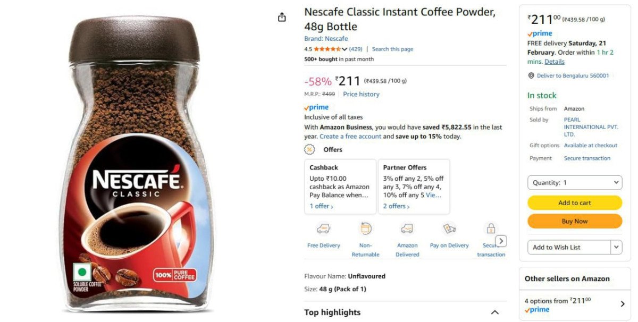Screen dimensions: 638x322
Task: Open the star ratings breakdown arrow
Action: (345, 49)
